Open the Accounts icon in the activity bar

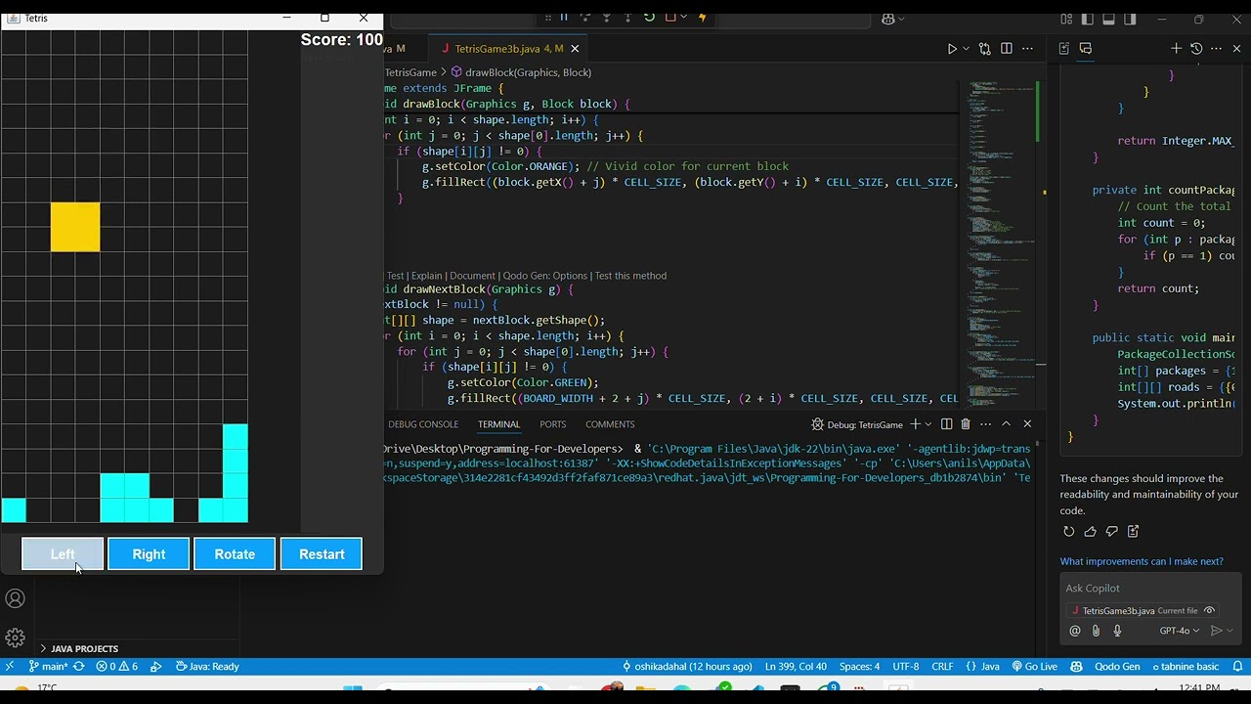[15, 598]
